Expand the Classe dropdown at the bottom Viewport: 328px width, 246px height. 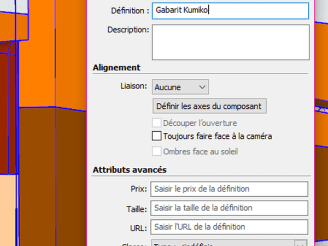(300, 243)
